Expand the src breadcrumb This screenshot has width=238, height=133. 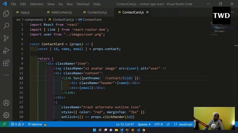pos(18,20)
